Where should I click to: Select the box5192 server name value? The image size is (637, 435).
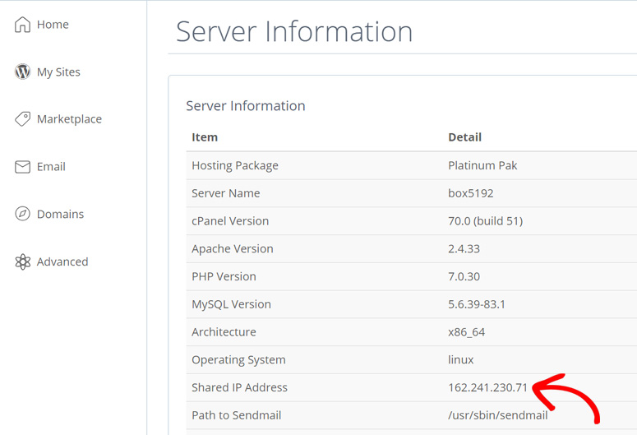pos(471,193)
